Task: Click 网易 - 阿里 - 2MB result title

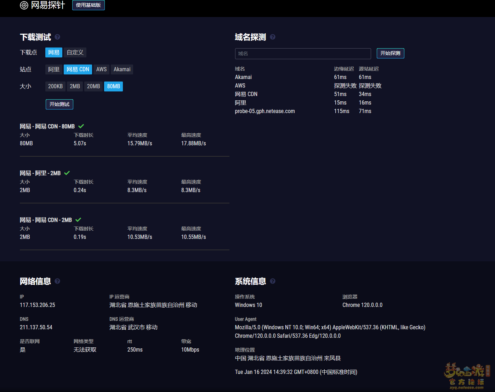Action: (x=40, y=173)
